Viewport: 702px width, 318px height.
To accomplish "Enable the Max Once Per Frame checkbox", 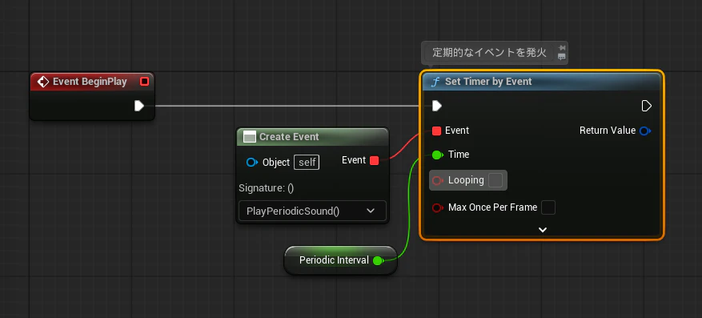I will [548, 207].
